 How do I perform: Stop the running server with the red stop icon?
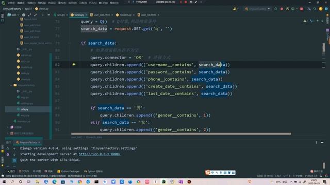coord(302,9)
